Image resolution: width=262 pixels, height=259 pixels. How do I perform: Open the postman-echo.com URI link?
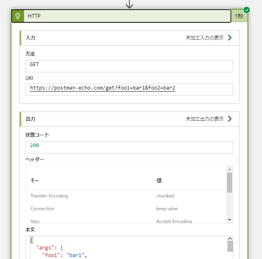click(x=102, y=88)
